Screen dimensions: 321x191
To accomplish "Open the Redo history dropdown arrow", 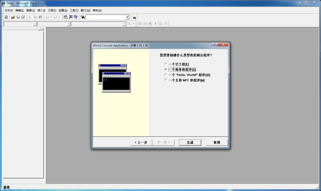I will click(x=60, y=17).
